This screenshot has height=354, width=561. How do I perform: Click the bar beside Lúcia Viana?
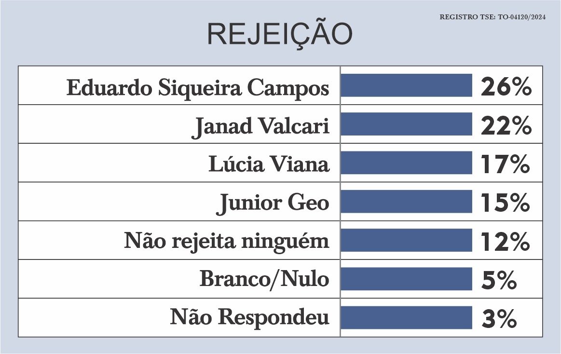[x=406, y=163]
